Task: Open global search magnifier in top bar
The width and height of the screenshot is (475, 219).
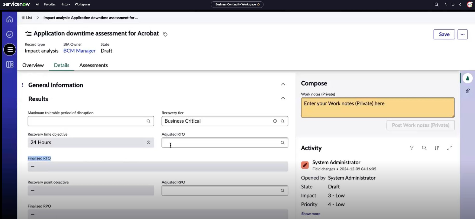Action: coord(437,4)
